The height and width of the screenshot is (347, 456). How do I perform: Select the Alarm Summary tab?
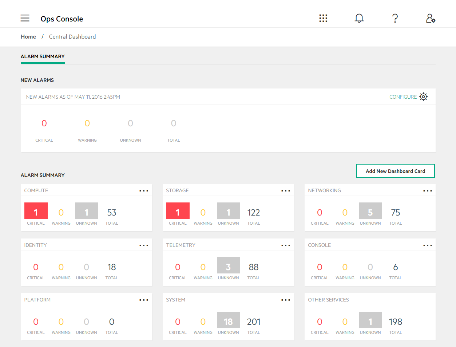tap(43, 57)
